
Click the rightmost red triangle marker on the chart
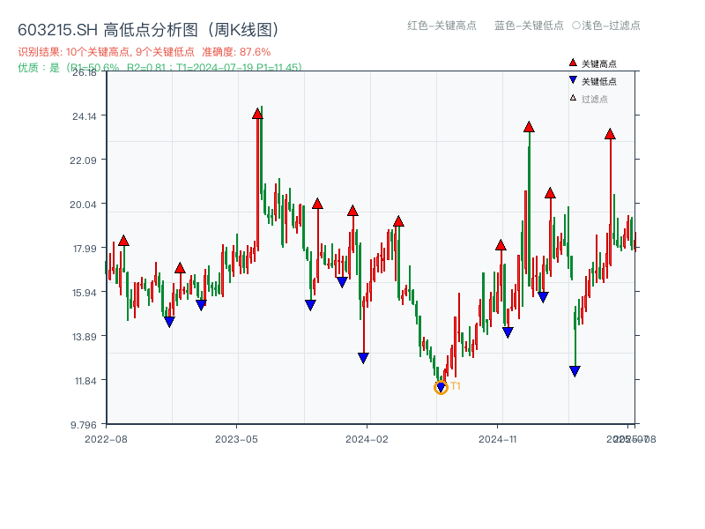pyautogui.click(x=610, y=134)
